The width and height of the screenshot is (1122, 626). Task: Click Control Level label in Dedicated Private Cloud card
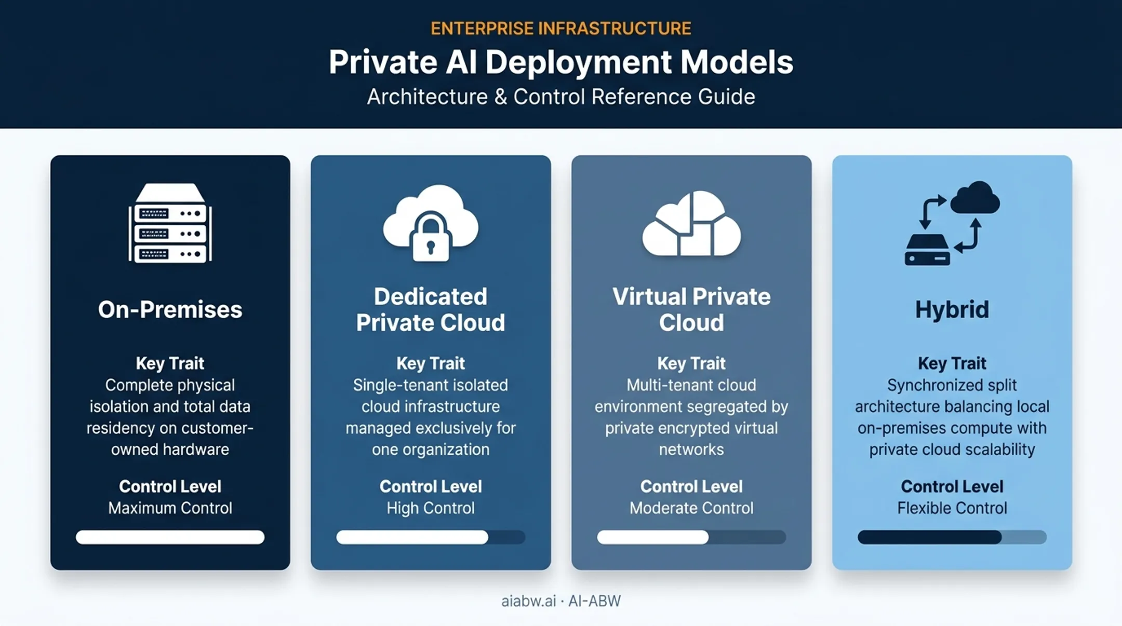click(431, 486)
